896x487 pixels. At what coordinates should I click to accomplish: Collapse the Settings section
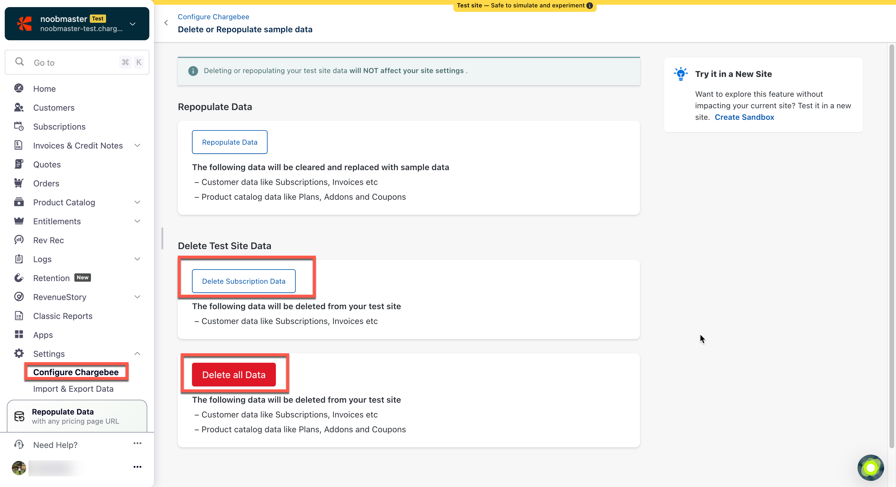click(137, 353)
